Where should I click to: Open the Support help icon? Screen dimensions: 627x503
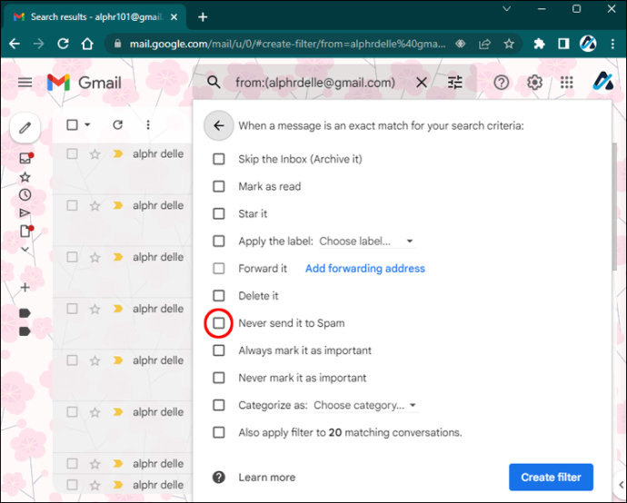(501, 83)
